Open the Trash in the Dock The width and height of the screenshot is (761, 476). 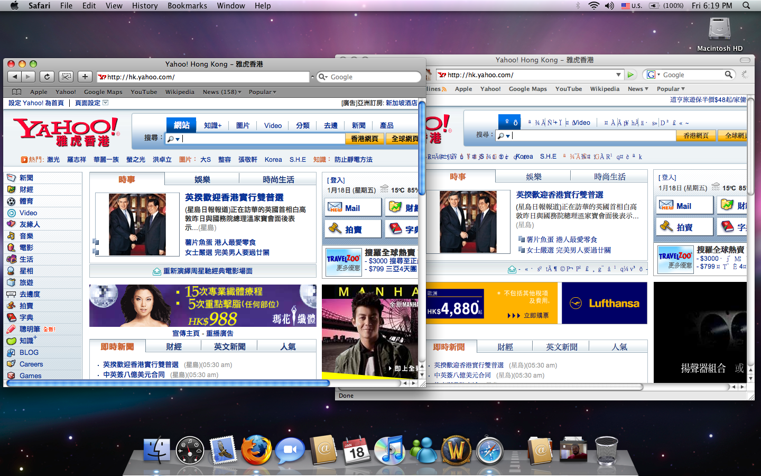pyautogui.click(x=606, y=450)
